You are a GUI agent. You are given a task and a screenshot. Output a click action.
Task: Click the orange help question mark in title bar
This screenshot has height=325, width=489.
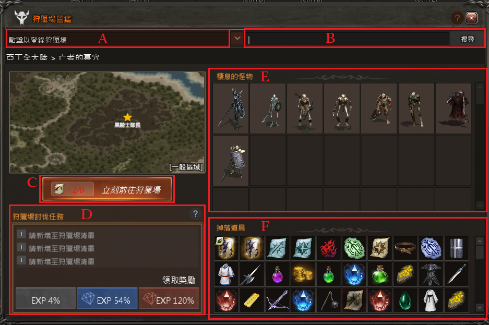pyautogui.click(x=457, y=18)
